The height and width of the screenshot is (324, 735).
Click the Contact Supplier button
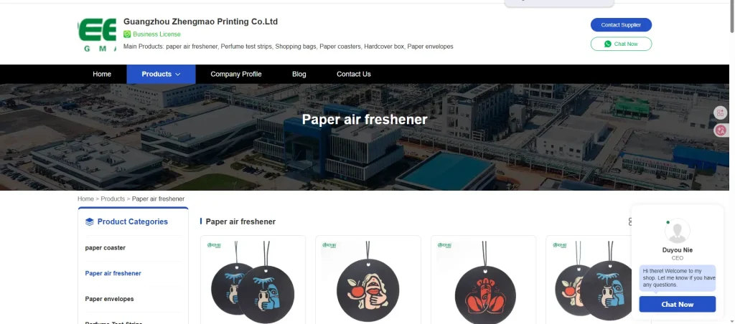tap(621, 25)
